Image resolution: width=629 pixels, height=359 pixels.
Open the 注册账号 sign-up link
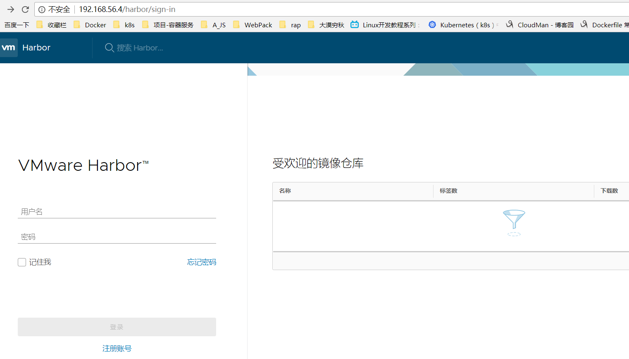[x=117, y=349]
